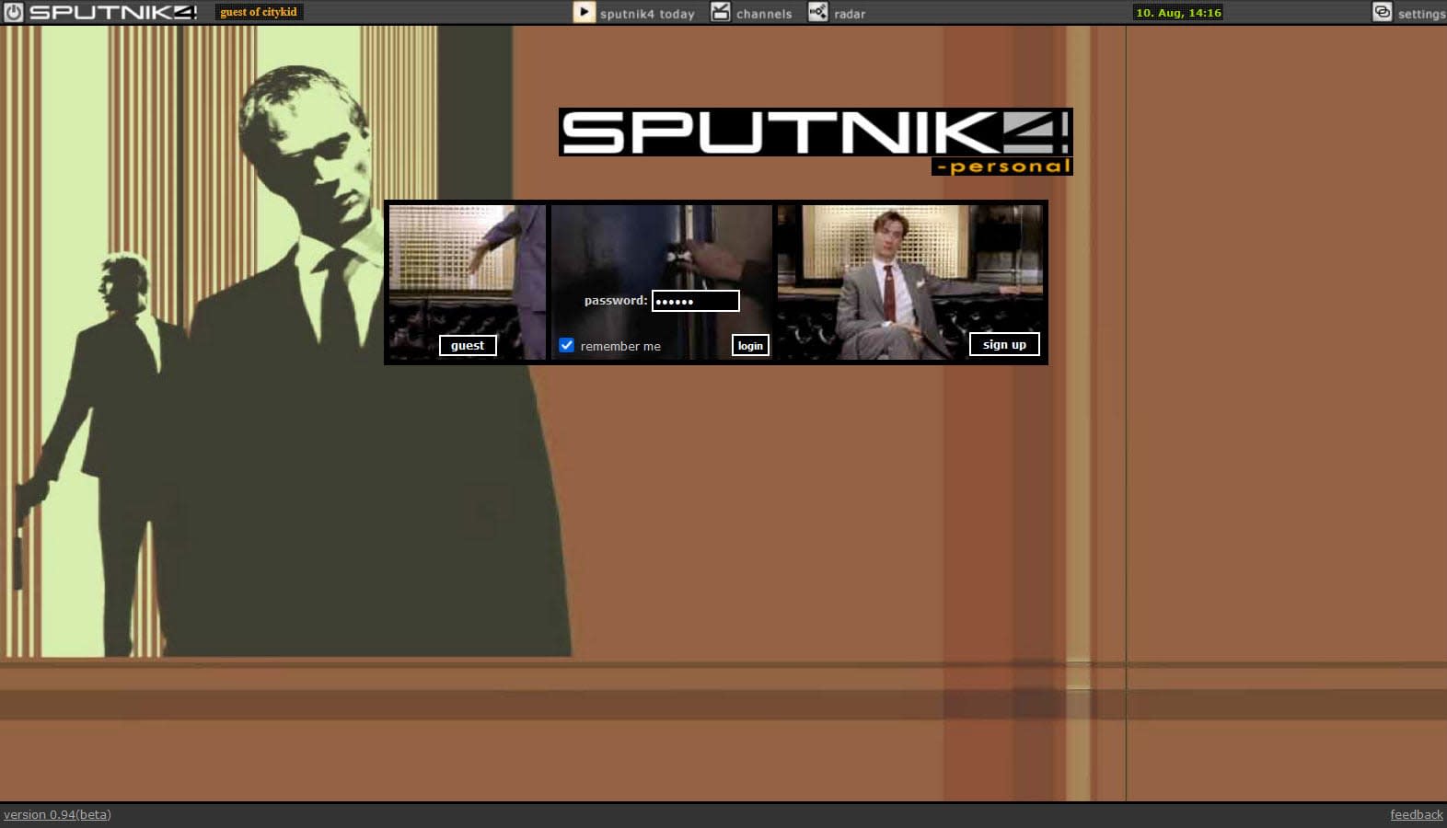
Task: Click the remember me label text
Action: (x=620, y=346)
